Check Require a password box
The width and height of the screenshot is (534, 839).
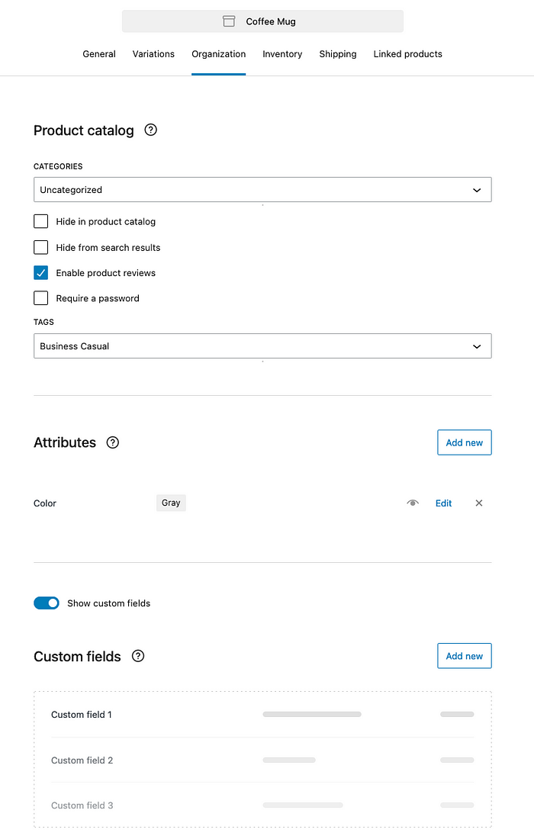pos(40,298)
